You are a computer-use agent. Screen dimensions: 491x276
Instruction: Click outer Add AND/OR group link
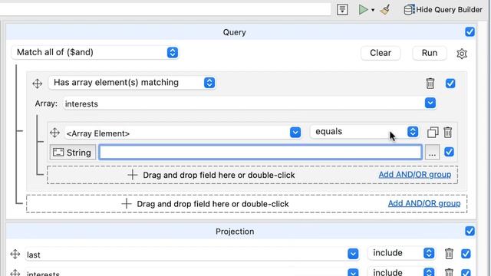pos(424,203)
